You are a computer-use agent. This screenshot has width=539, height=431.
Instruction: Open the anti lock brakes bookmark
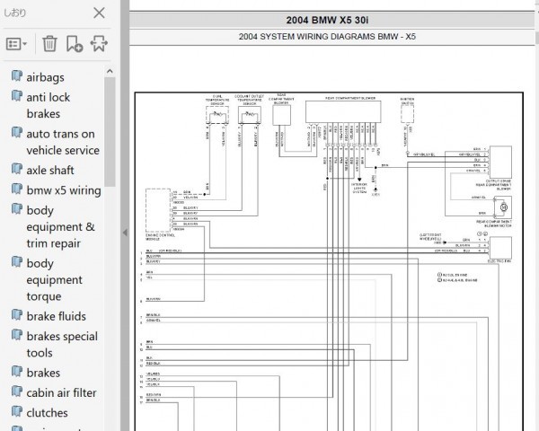[x=49, y=106]
